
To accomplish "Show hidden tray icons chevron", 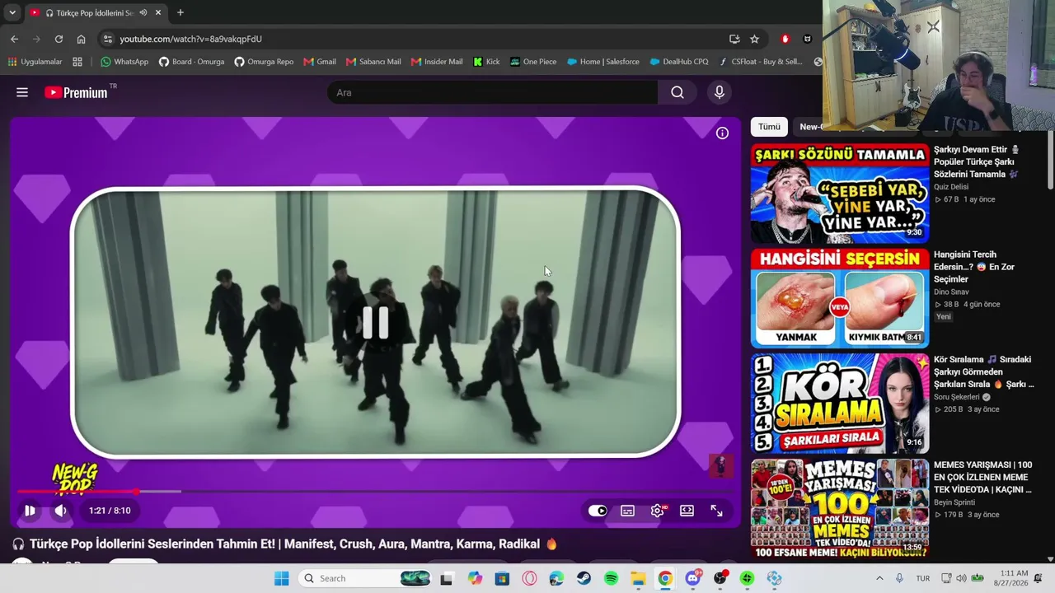I will pyautogui.click(x=879, y=578).
